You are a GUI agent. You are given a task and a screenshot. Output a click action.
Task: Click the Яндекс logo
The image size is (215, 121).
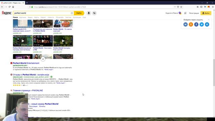click(7, 13)
